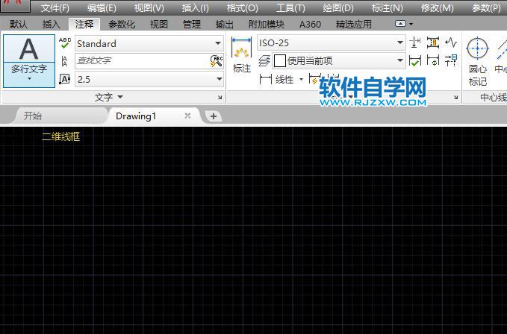Open the 工具(T) menu

[290, 7]
